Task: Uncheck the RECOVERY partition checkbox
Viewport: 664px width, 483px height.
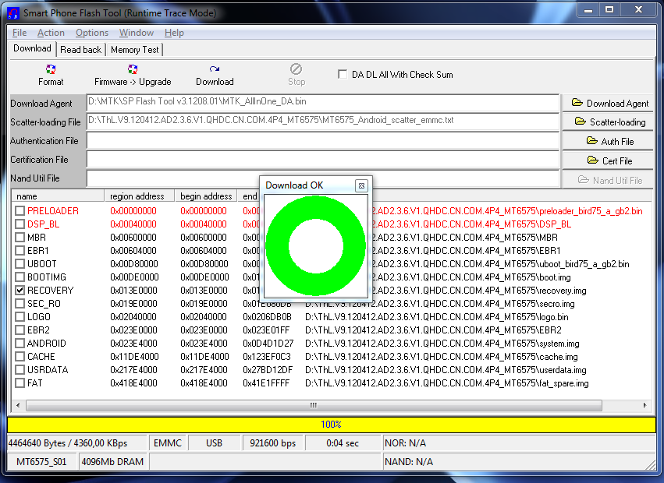Action: click(x=20, y=291)
